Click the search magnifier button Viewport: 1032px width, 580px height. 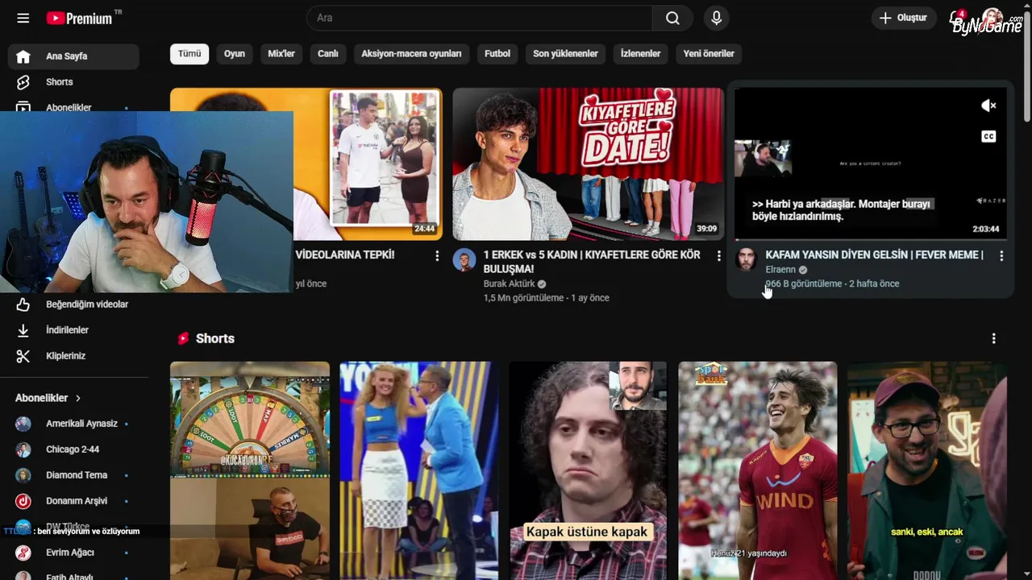click(672, 18)
